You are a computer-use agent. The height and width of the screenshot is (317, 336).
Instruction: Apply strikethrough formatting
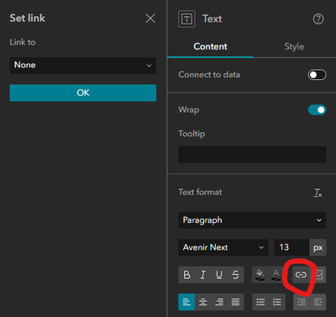click(x=235, y=275)
